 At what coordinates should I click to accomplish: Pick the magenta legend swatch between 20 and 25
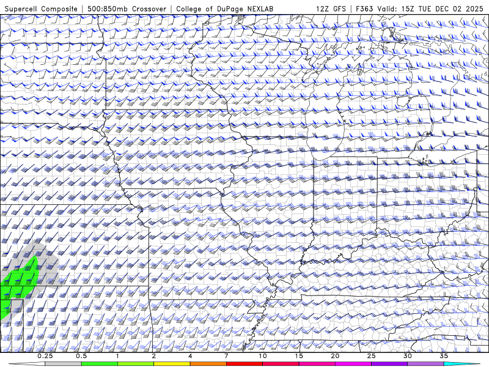pyautogui.click(x=353, y=364)
